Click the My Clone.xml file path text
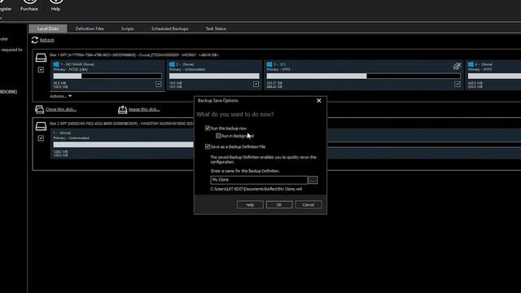 click(x=256, y=189)
